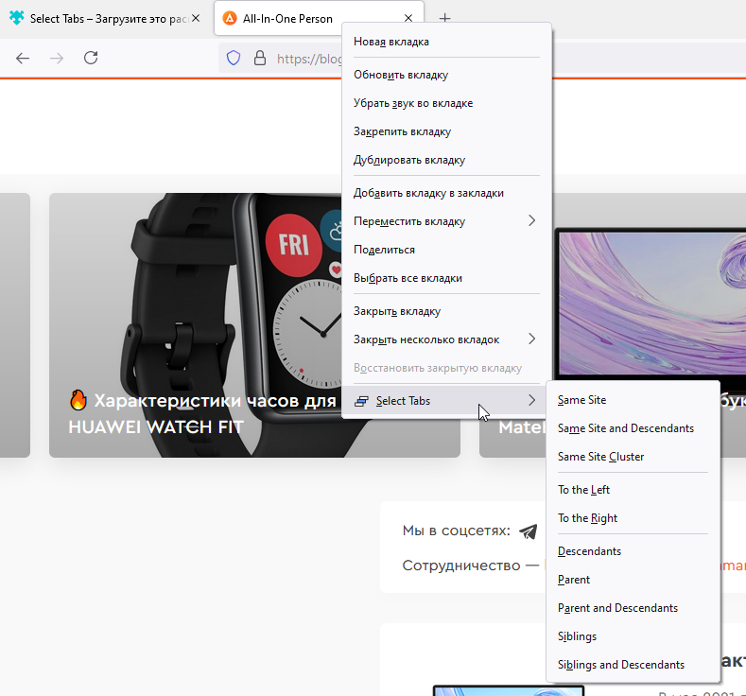The width and height of the screenshot is (746, 696).
Task: Choose To the Right option
Action: click(633, 518)
